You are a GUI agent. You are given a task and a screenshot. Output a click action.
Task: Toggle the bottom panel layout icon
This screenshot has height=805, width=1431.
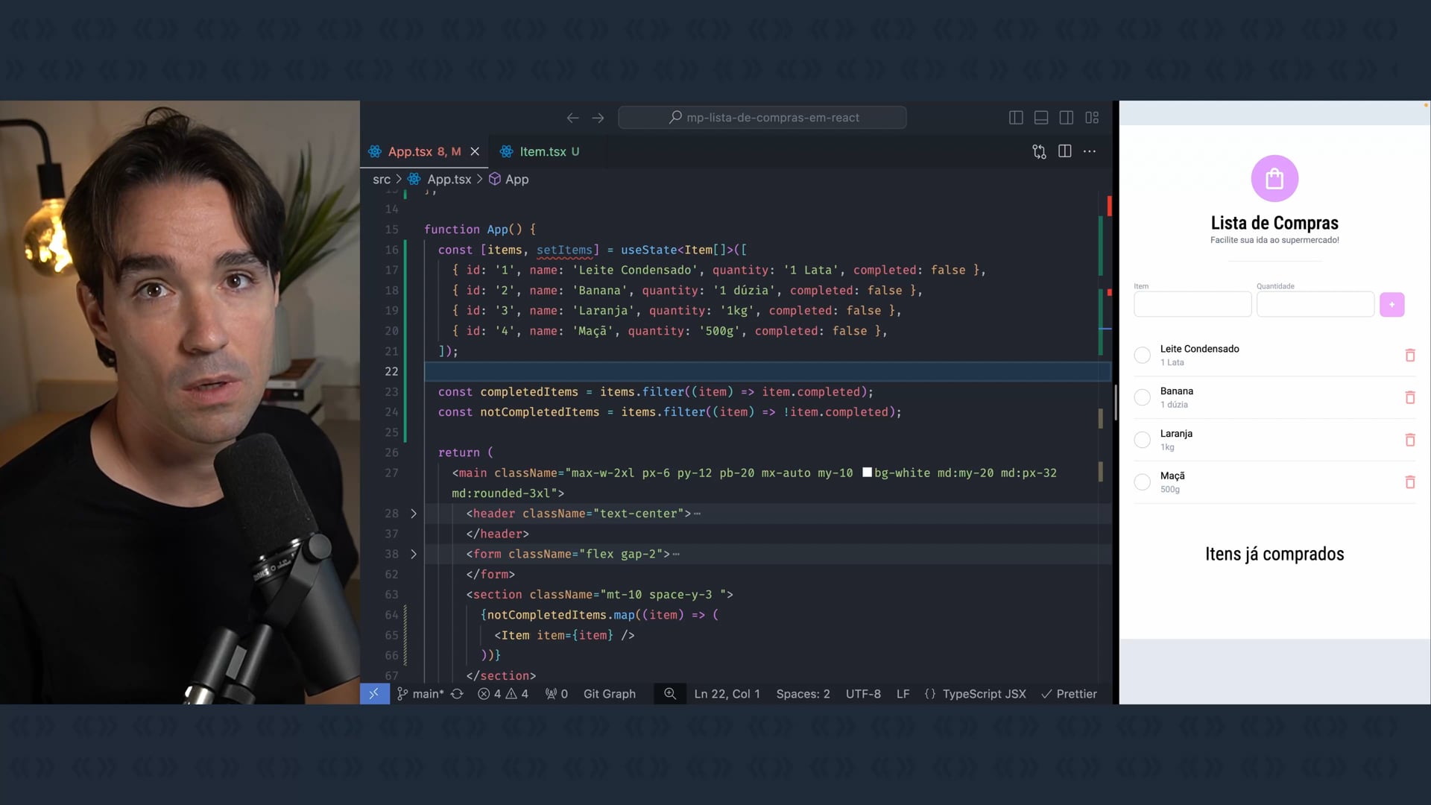[1041, 118]
